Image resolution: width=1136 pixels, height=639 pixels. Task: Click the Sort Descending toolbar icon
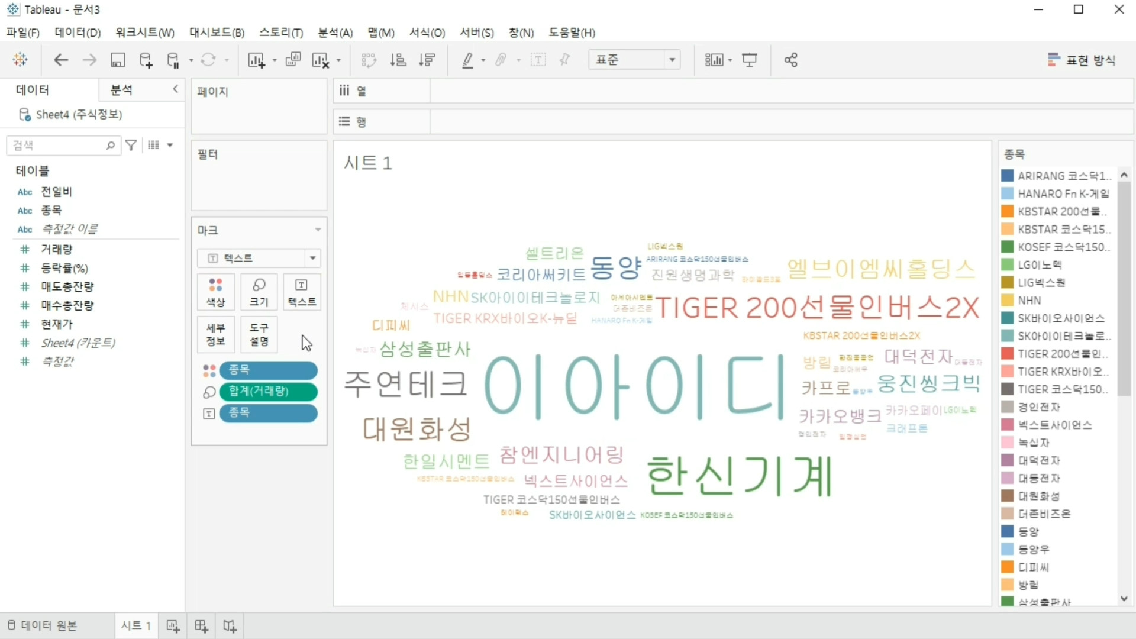coord(427,60)
